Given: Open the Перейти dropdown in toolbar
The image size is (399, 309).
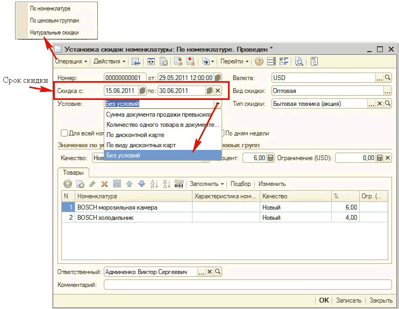Looking at the screenshot, I should (234, 62).
